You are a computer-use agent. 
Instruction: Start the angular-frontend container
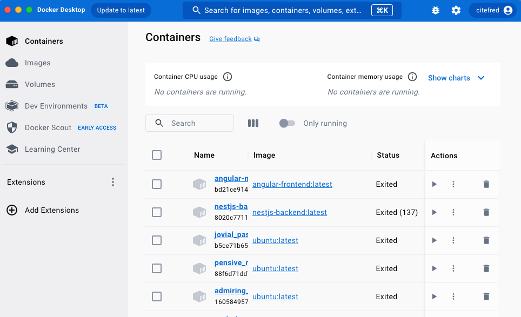(435, 184)
